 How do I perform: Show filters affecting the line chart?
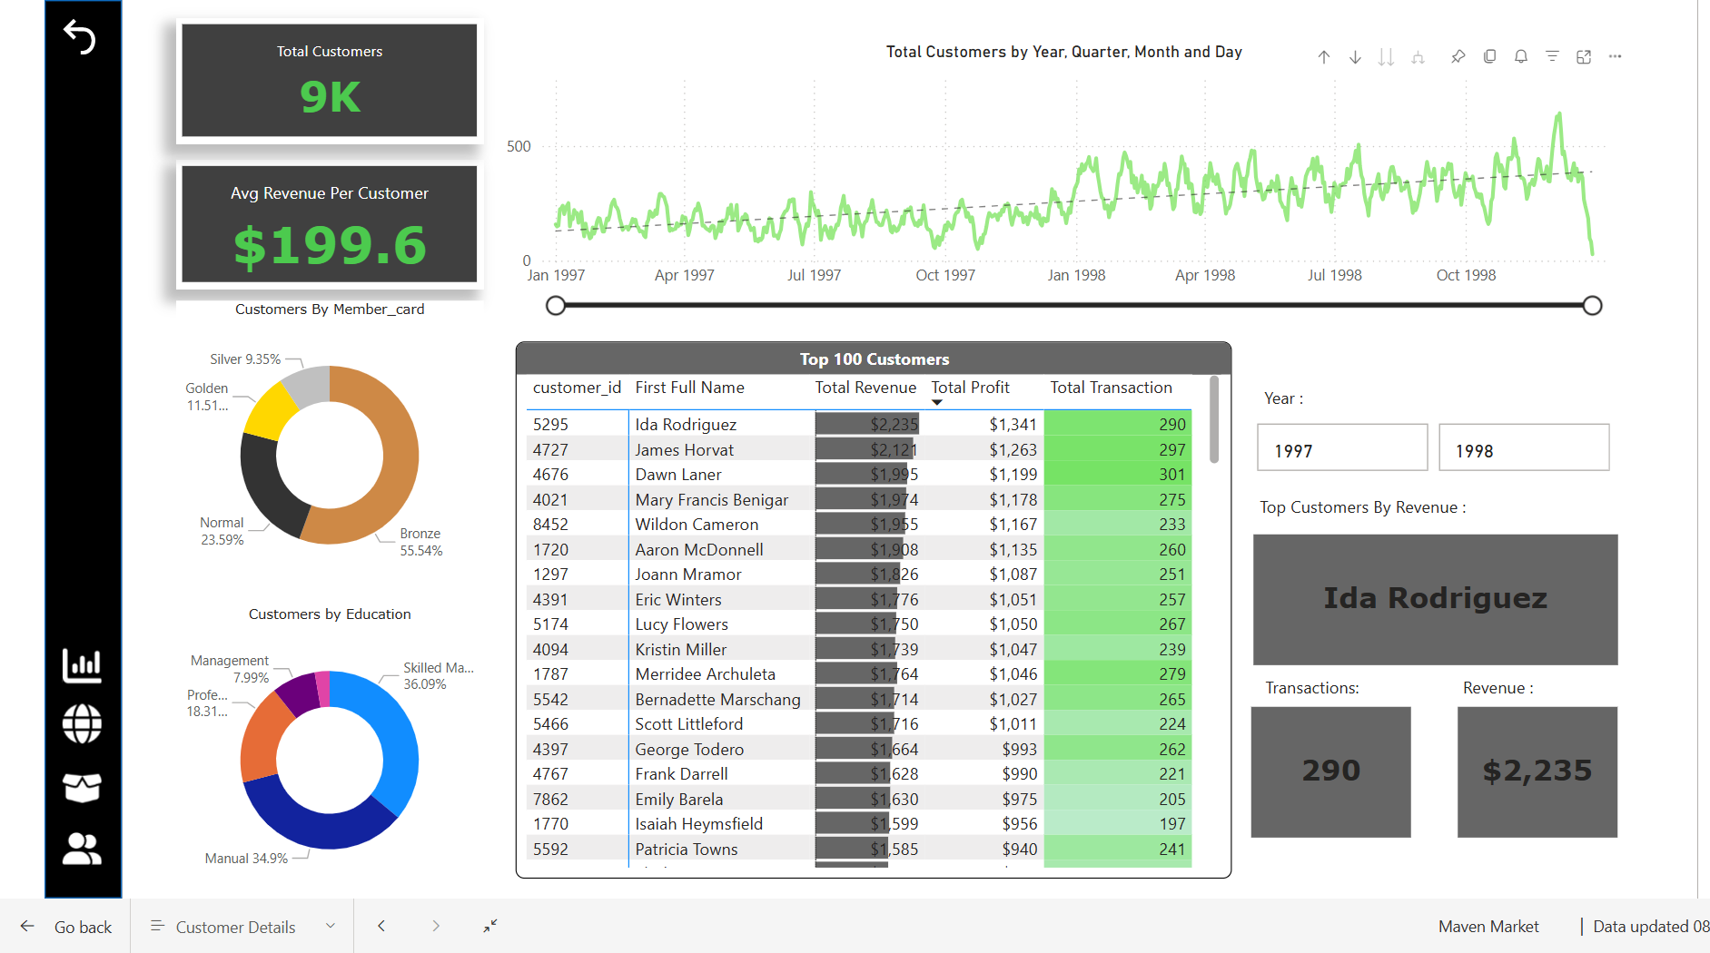click(x=1552, y=56)
